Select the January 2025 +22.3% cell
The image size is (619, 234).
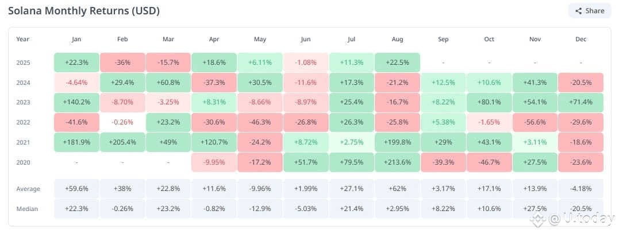pyautogui.click(x=76, y=63)
